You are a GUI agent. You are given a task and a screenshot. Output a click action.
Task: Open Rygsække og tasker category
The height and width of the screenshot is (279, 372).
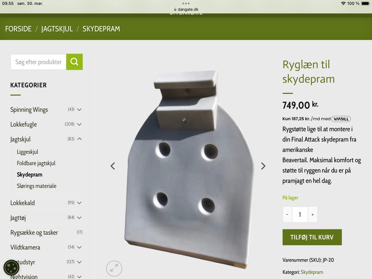(34, 232)
